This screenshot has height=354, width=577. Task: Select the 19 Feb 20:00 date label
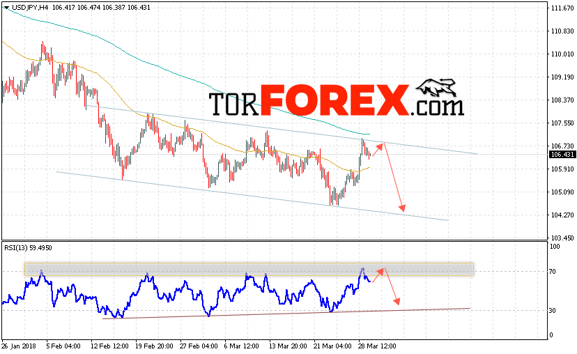[x=154, y=346]
